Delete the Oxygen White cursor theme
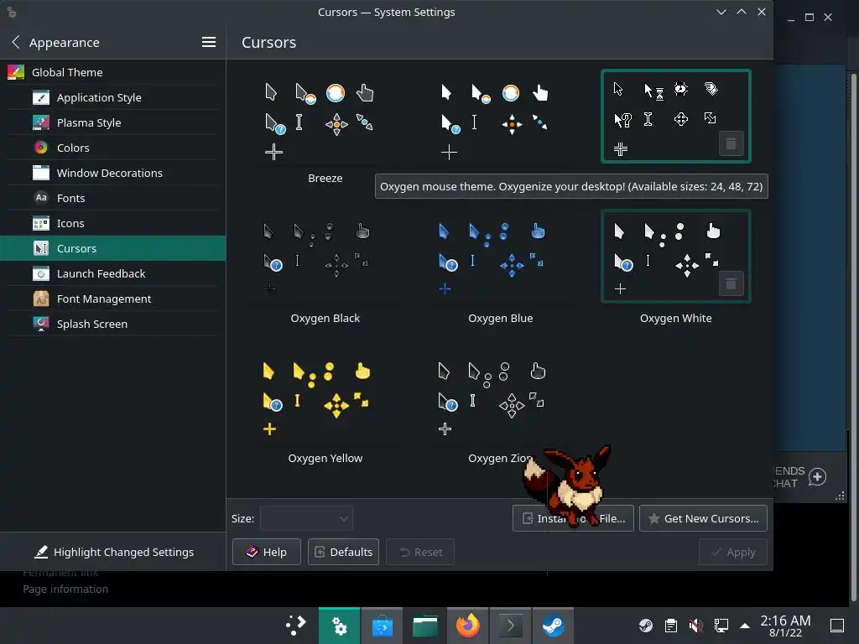Screen dimensions: 859x644 pos(731,283)
